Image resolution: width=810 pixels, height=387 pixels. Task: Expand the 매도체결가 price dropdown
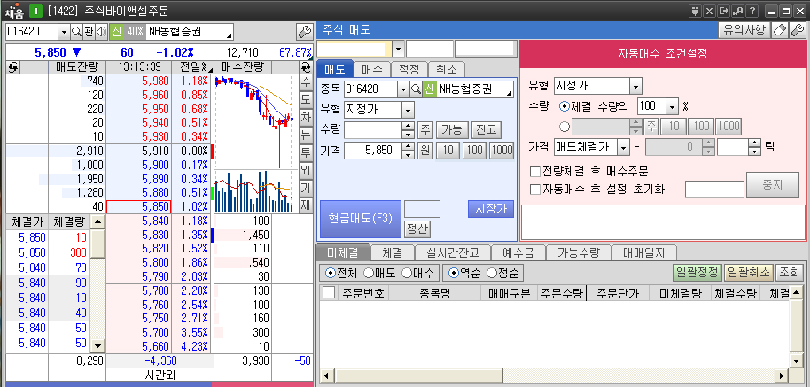click(623, 147)
